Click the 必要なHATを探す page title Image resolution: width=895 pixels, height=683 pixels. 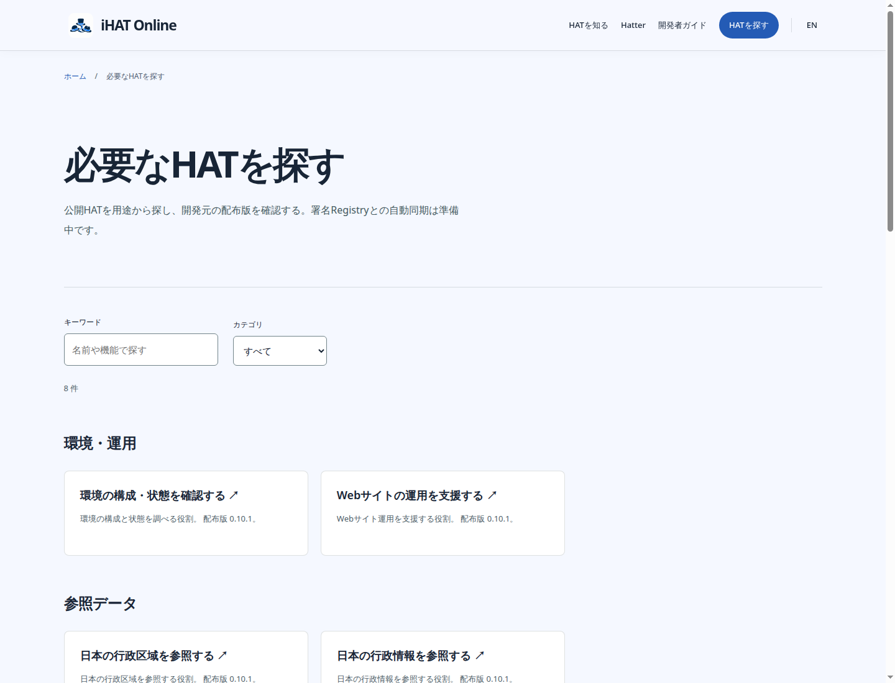click(x=204, y=166)
